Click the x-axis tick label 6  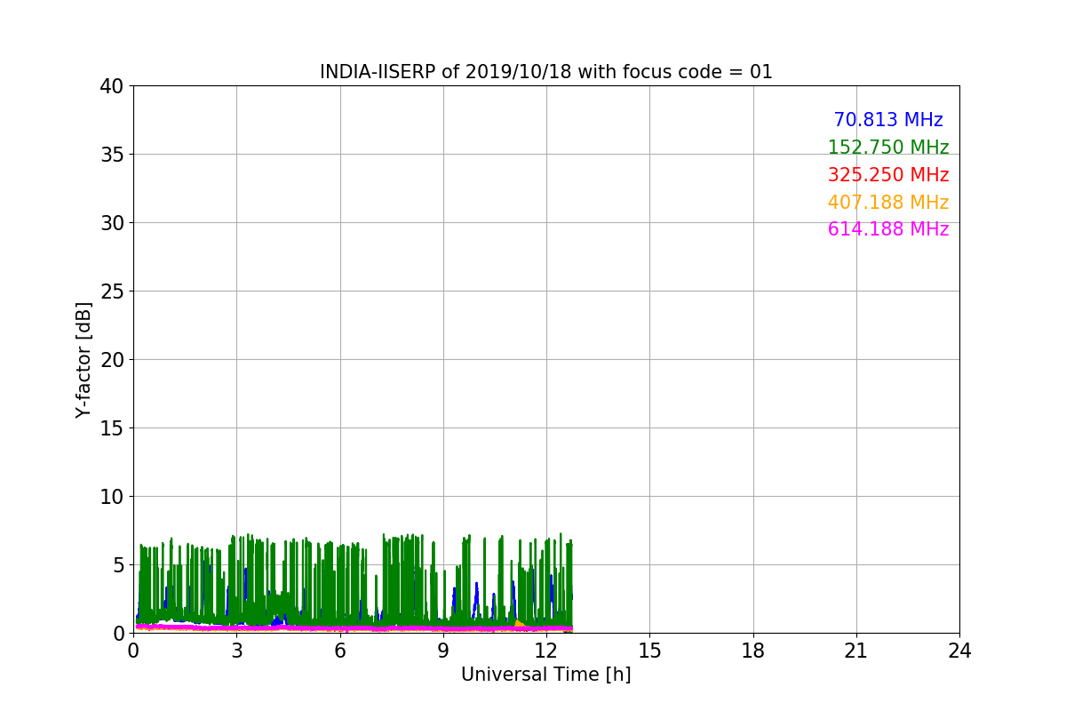[340, 651]
